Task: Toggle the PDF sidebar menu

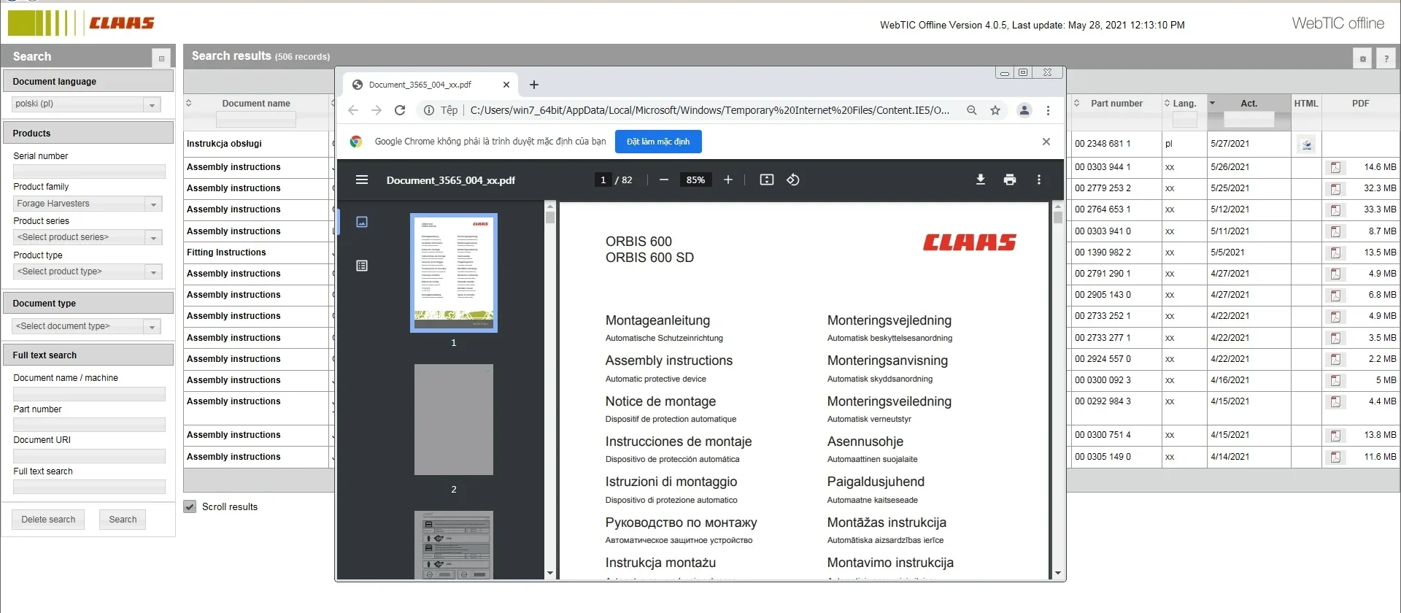Action: [x=361, y=180]
